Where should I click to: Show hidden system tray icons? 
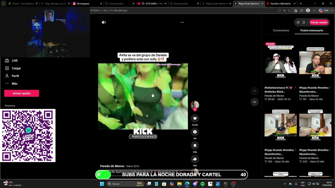click(285, 184)
